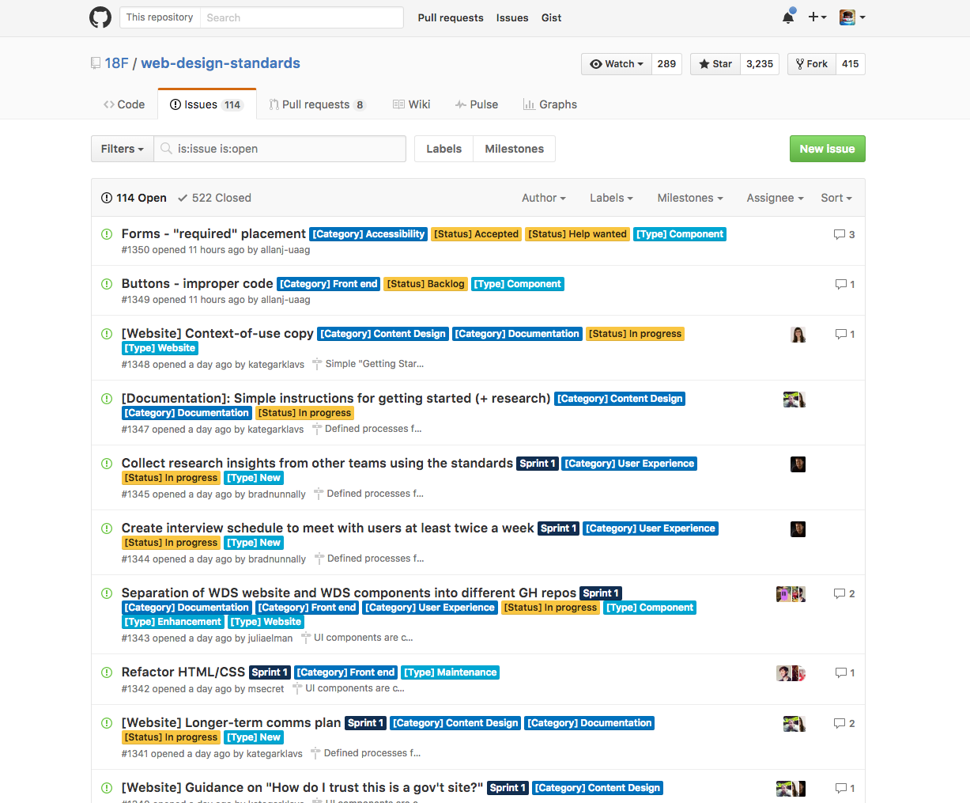Screen dimensions: 970x803
Task: Click [Status] Backlog label on Buttons issue
Action: point(425,284)
